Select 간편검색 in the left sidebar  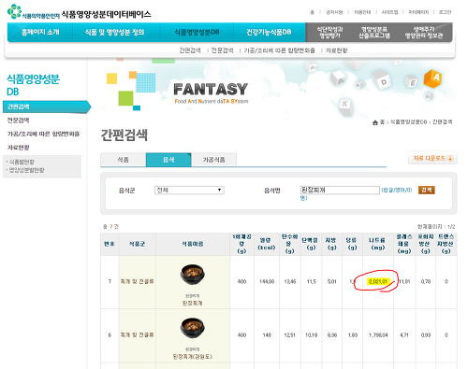pyautogui.click(x=46, y=106)
